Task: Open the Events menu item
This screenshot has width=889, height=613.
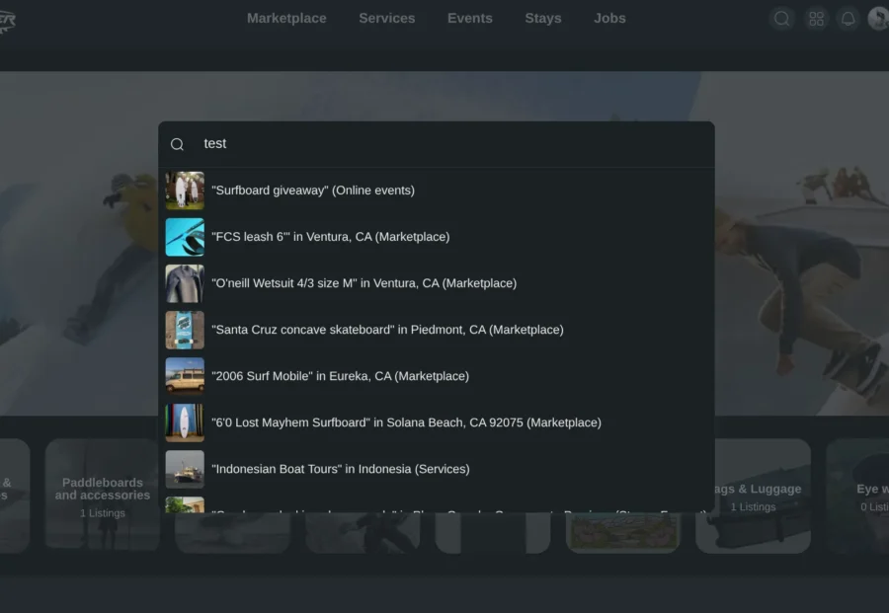Action: (469, 18)
